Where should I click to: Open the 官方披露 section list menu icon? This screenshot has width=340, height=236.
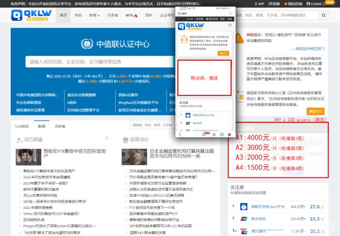coord(107,138)
